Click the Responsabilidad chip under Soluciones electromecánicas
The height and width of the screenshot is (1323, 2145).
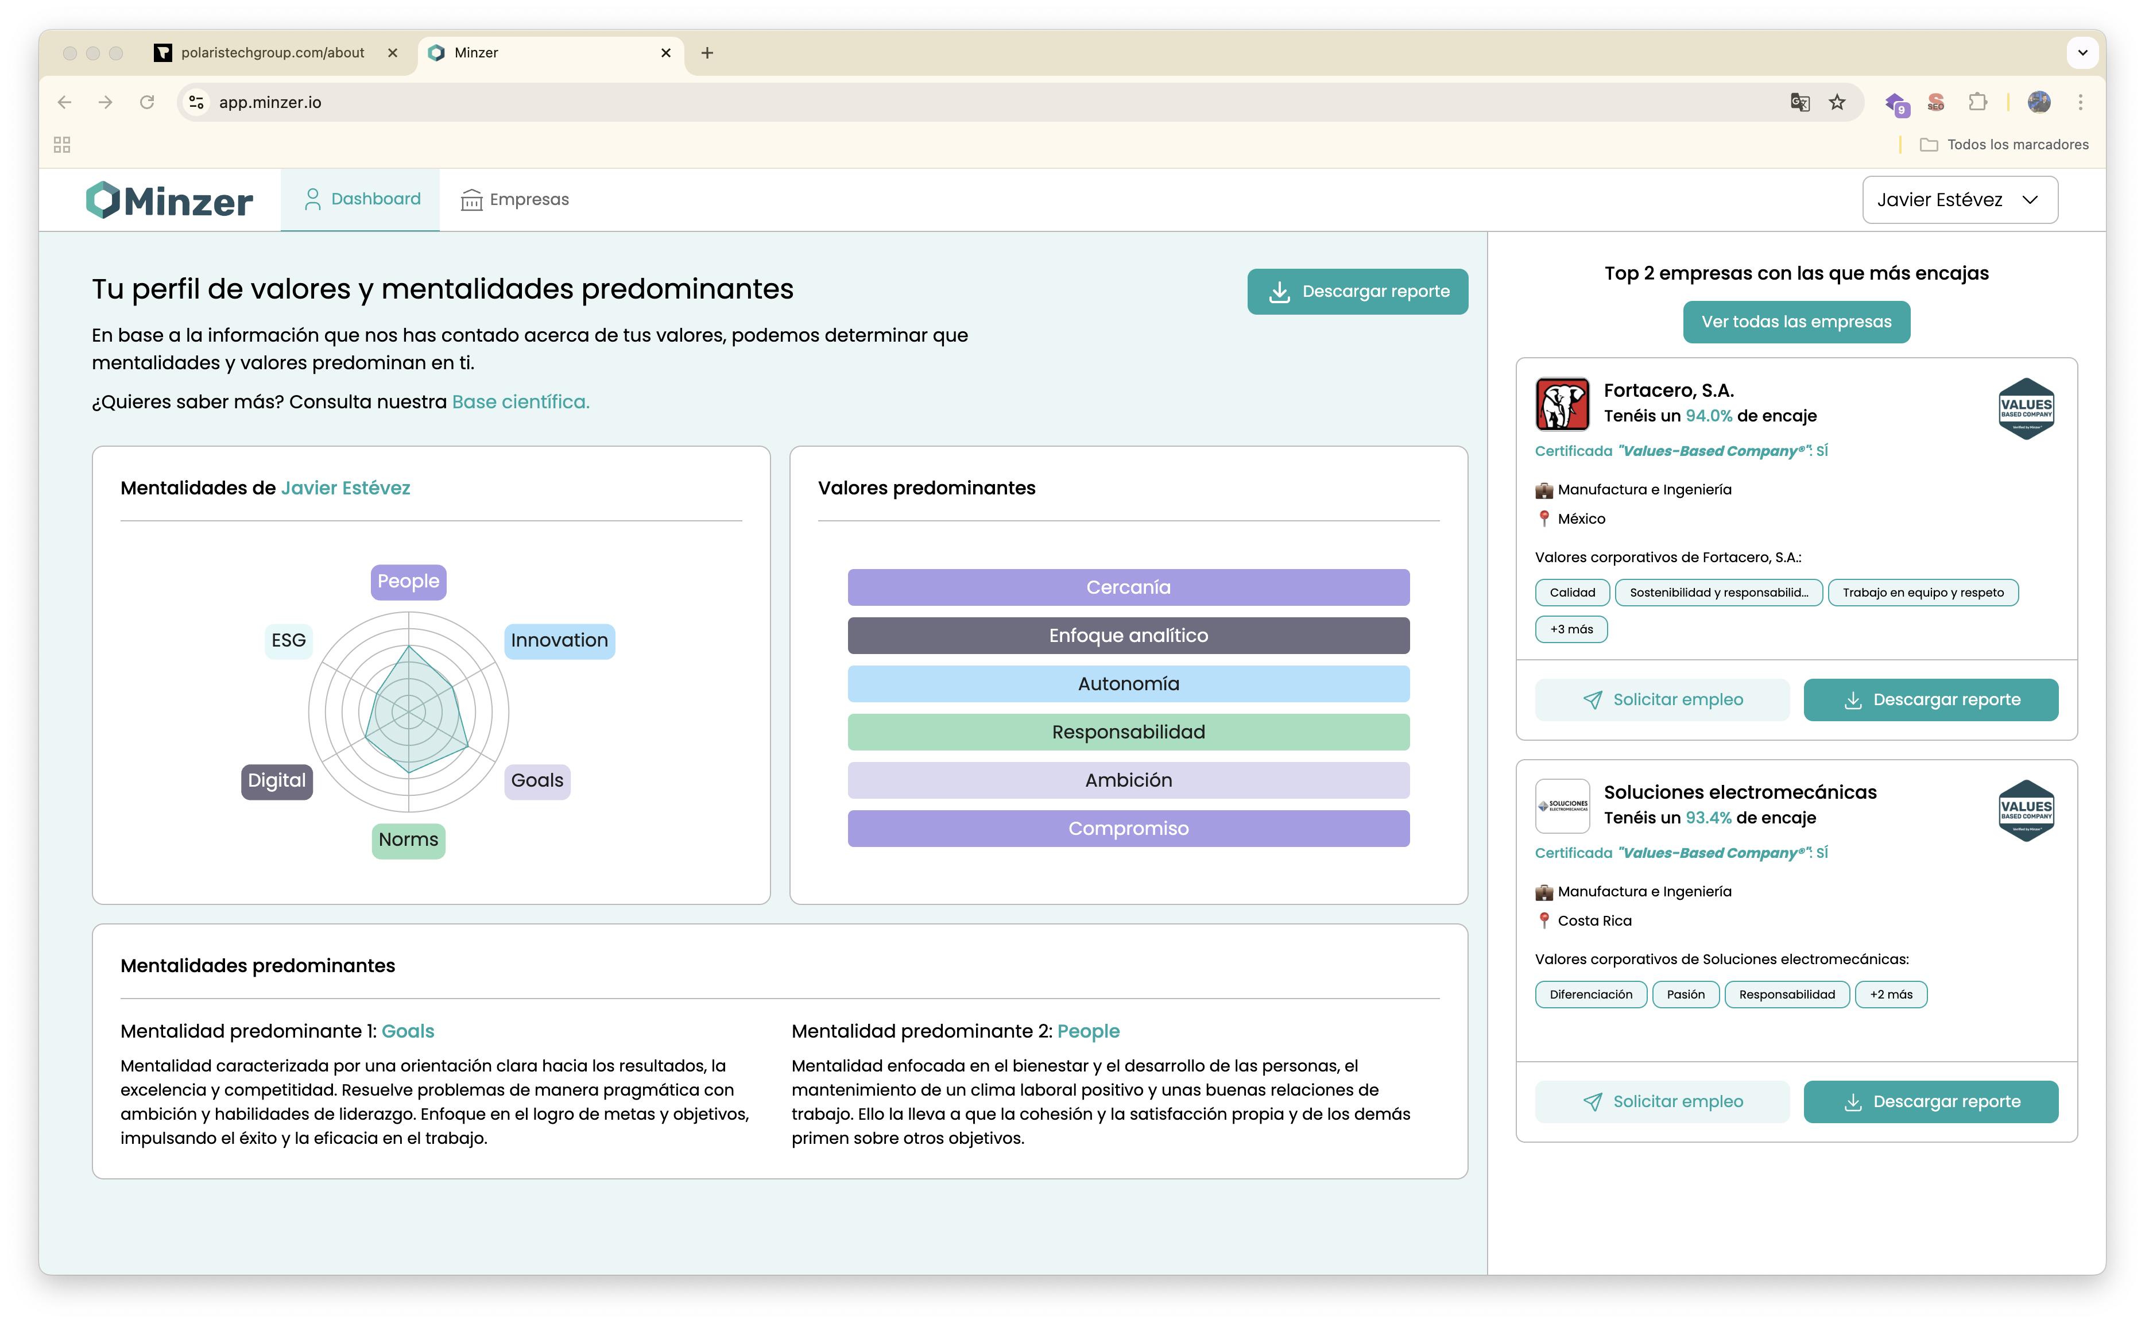pyautogui.click(x=1786, y=994)
